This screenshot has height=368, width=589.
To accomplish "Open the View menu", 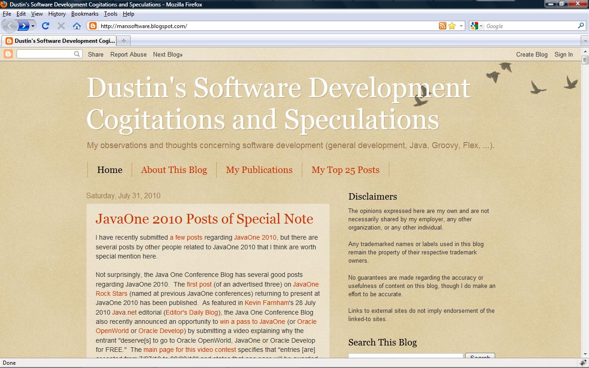I will pos(37,14).
